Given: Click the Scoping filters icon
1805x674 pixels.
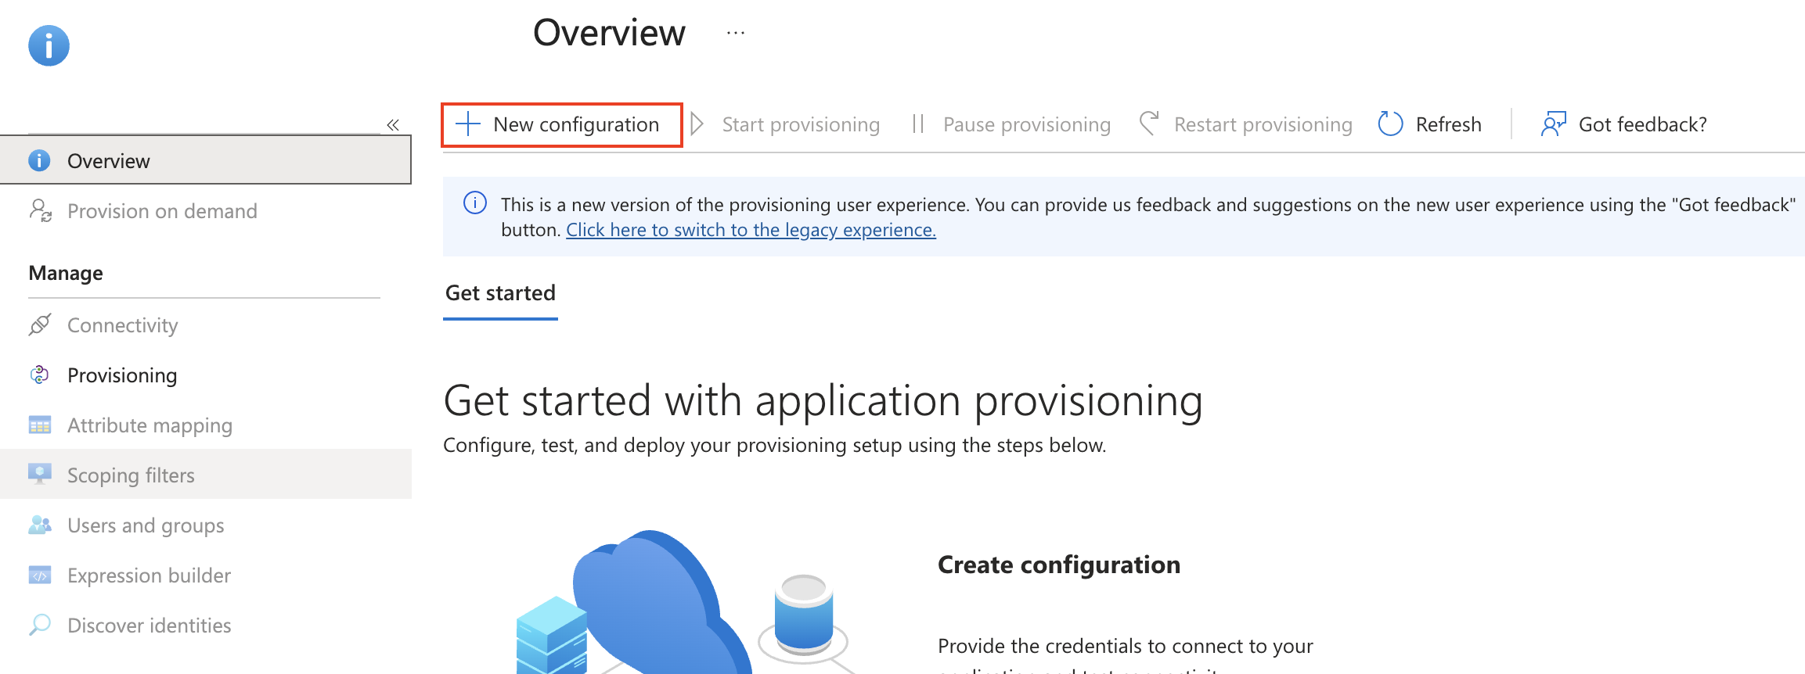Looking at the screenshot, I should click(x=40, y=474).
